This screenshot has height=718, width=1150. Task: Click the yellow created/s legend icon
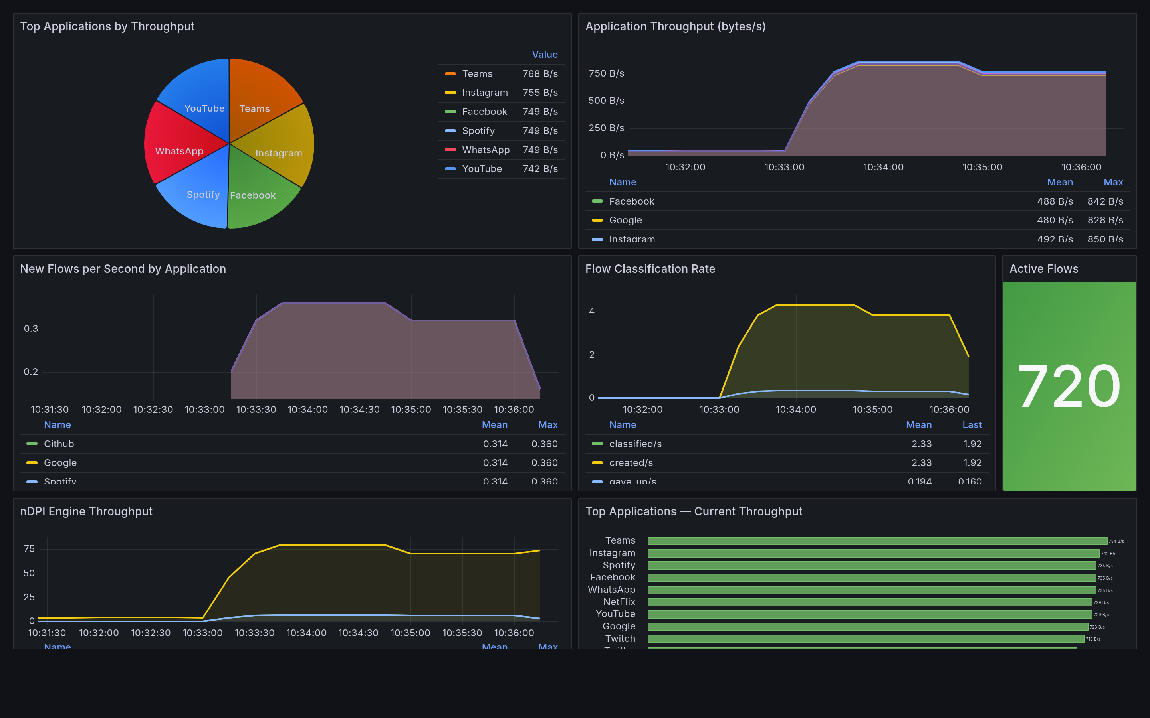tap(597, 463)
